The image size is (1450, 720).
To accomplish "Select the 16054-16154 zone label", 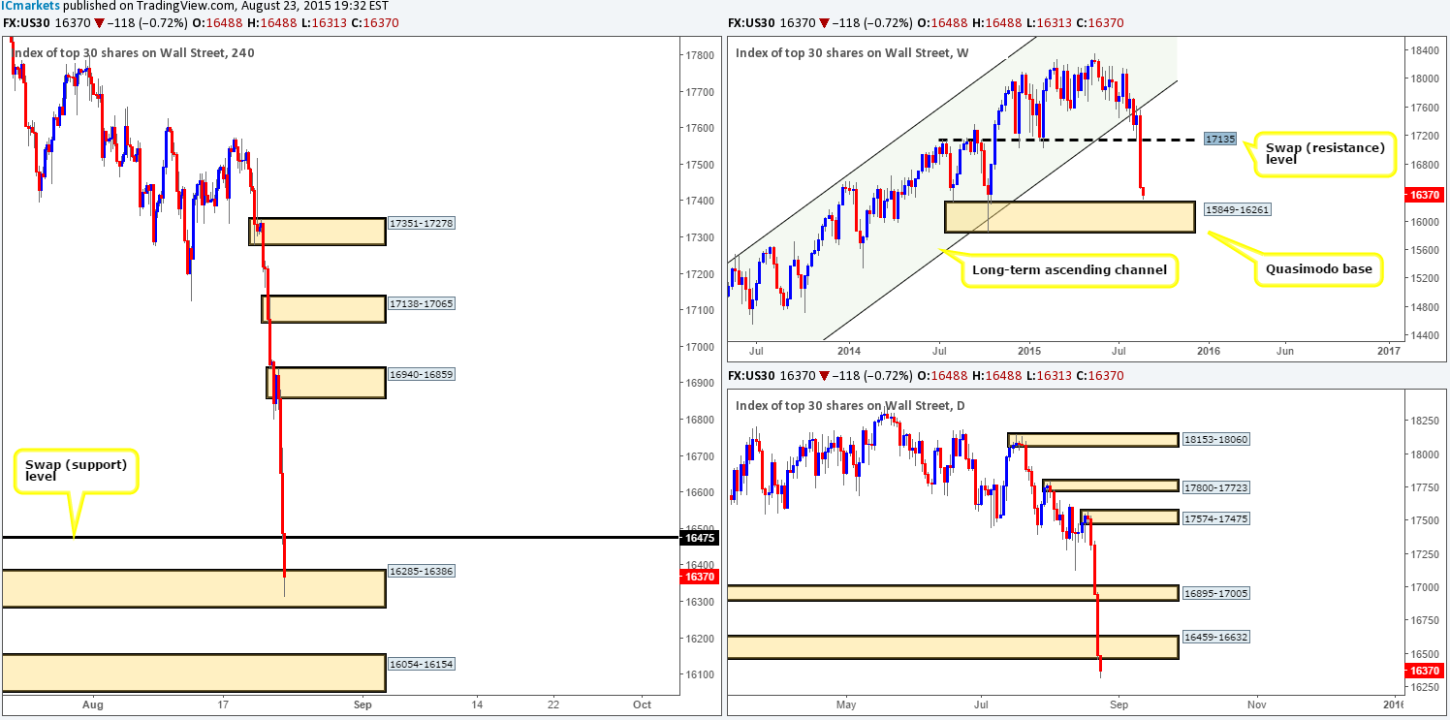I will pos(421,665).
